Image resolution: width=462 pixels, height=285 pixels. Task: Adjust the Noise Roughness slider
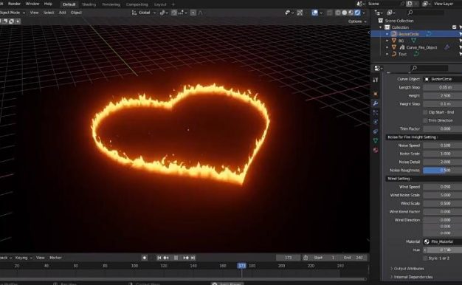point(443,170)
